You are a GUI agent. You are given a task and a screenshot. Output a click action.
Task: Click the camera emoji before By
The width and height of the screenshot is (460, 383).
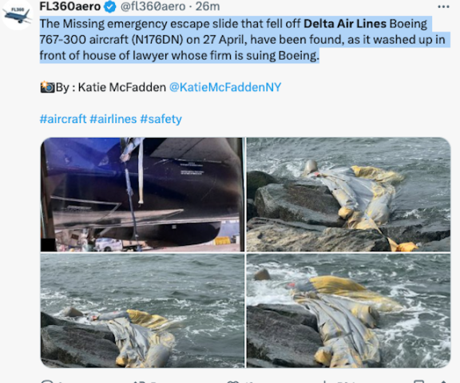click(47, 87)
